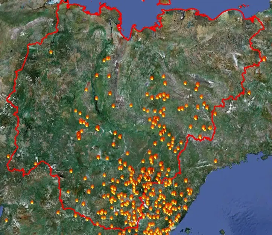
Task: Click the isolated fire marker near the eastern coast
Action: (x=216, y=161)
